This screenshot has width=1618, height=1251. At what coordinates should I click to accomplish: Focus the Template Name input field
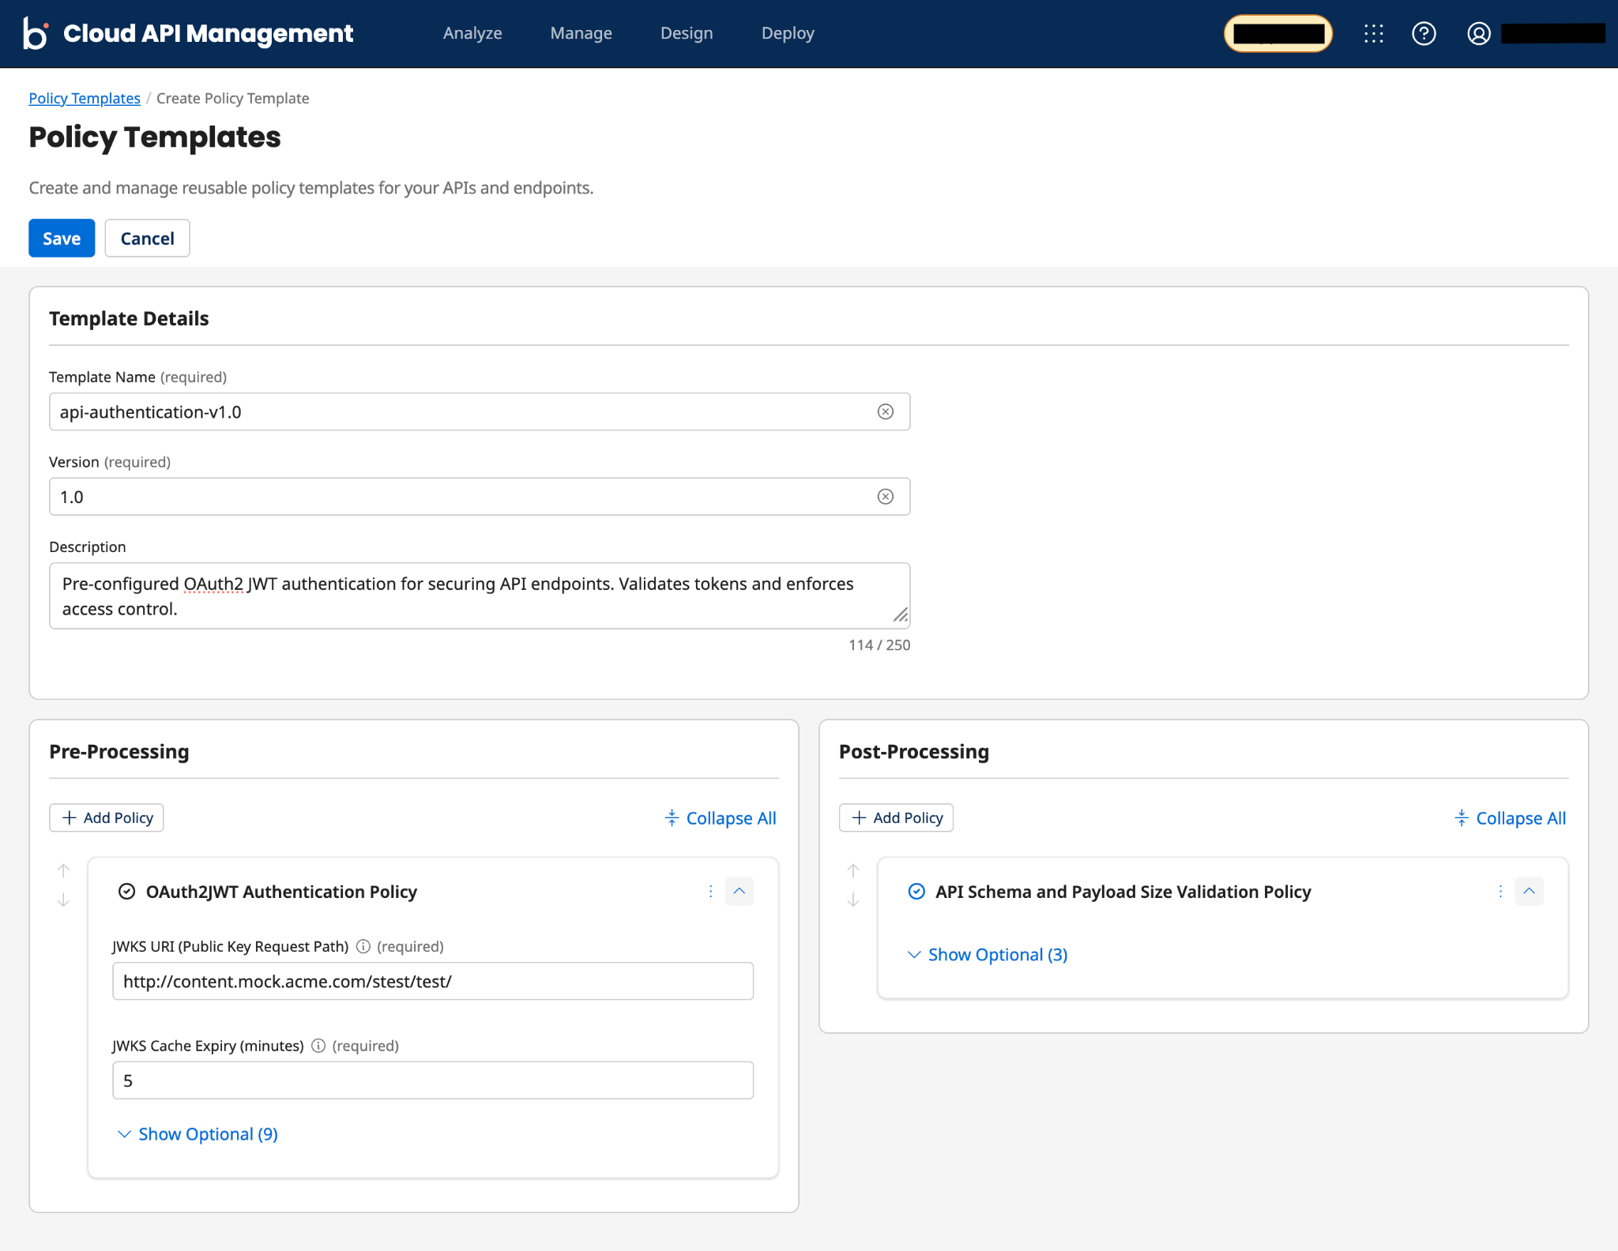tap(480, 411)
